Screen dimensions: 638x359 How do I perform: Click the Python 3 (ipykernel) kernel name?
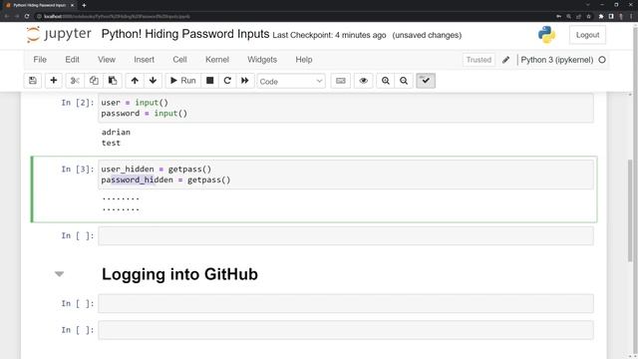556,60
